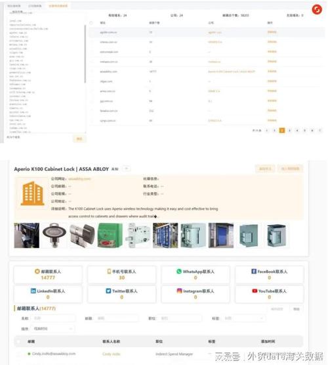Image resolution: width=328 pixels, height=365 pixels.
Task: Open the green emergency box thumbnail
Action: [110, 235]
